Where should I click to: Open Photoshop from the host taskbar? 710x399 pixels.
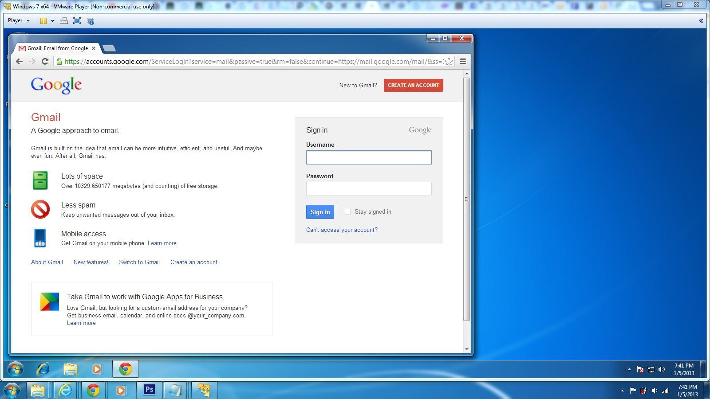[x=149, y=390]
